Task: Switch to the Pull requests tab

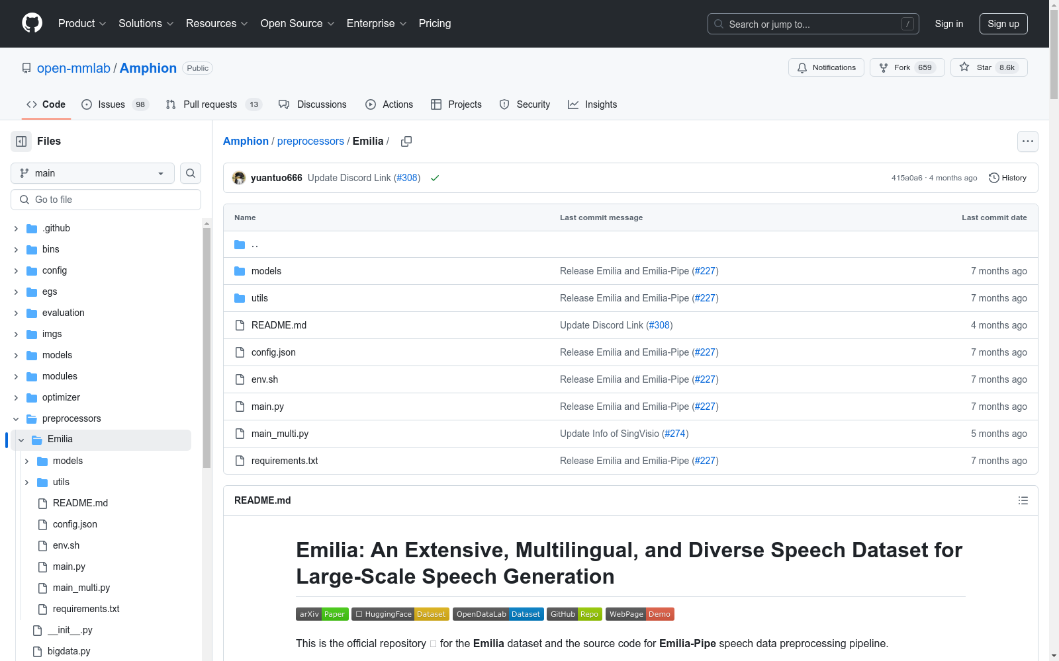Action: click(x=214, y=104)
